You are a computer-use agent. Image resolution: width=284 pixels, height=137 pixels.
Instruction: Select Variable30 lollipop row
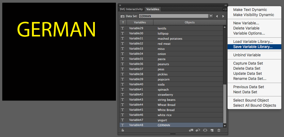pyautogui.click(x=171, y=34)
